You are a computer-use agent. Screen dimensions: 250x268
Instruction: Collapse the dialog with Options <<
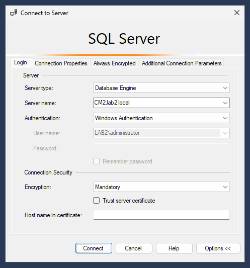pos(218,248)
